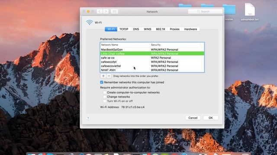Select MacBookSaiGon network row
This screenshot has width=277, height=155.
pos(152,50)
